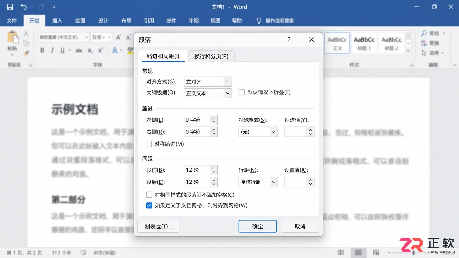Image resolution: width=459 pixels, height=258 pixels.
Task: Open the 布局 ribbon tab
Action: tap(126, 21)
